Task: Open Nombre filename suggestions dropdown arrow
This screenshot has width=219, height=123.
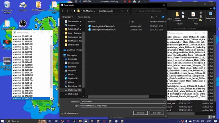Action: pyautogui.click(x=164, y=101)
